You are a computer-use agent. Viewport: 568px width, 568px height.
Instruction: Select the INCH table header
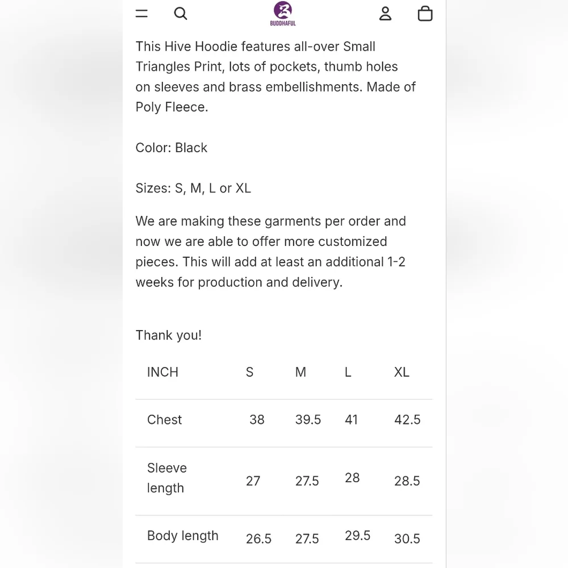162,372
